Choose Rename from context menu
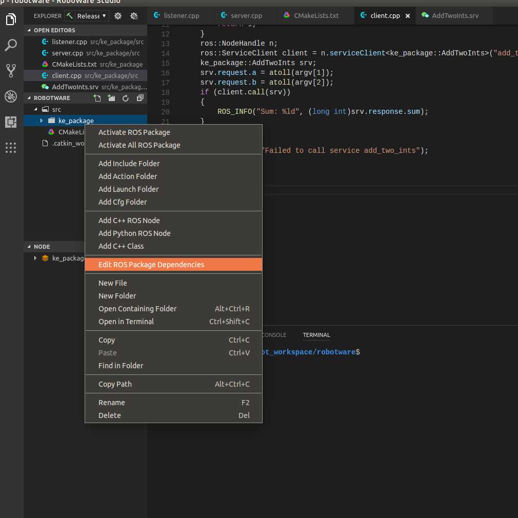 (173, 403)
